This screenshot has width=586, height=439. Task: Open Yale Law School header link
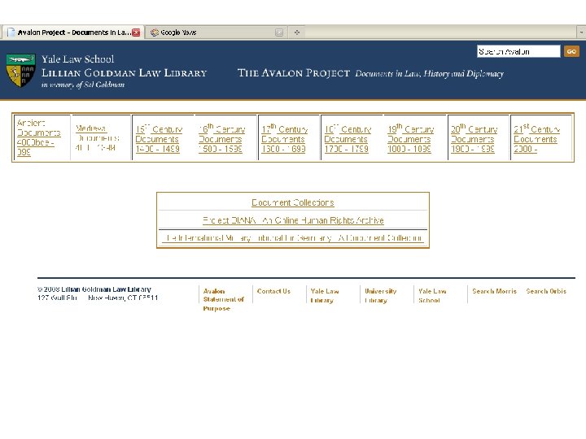pyautogui.click(x=78, y=59)
